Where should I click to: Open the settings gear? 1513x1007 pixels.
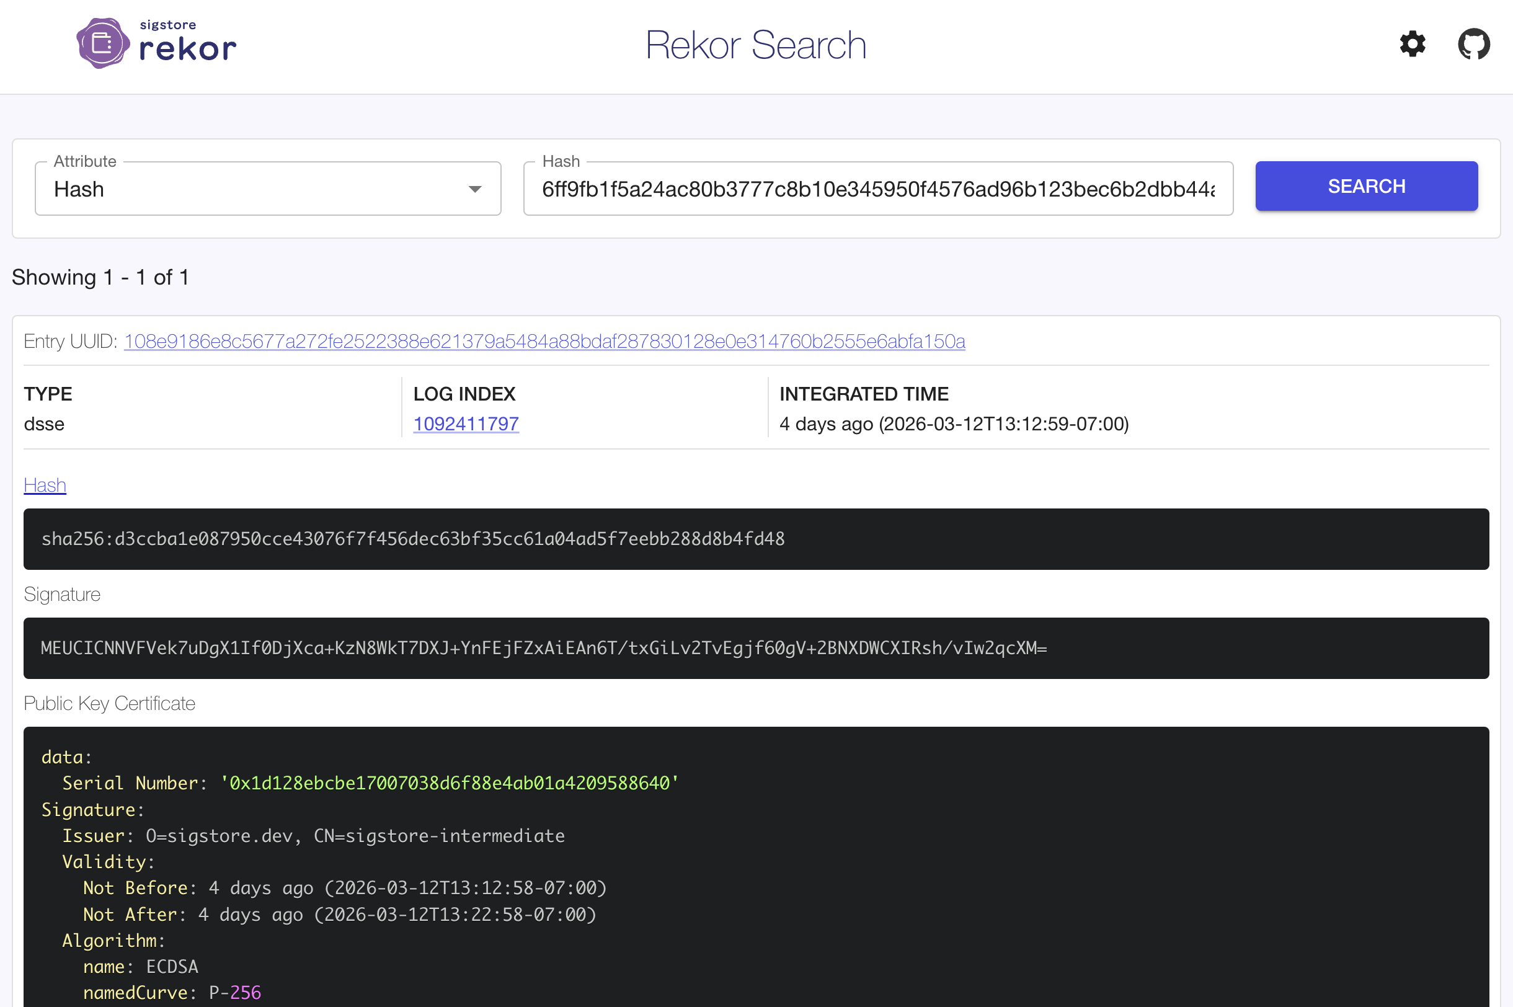pos(1412,43)
